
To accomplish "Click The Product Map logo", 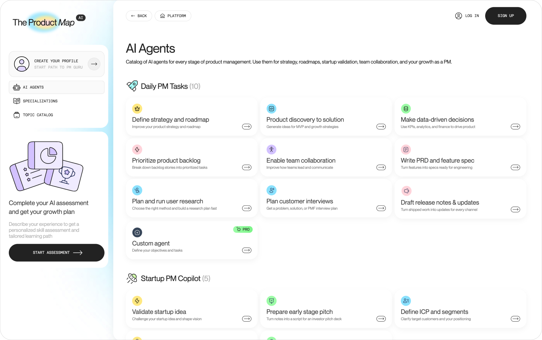I will (49, 22).
